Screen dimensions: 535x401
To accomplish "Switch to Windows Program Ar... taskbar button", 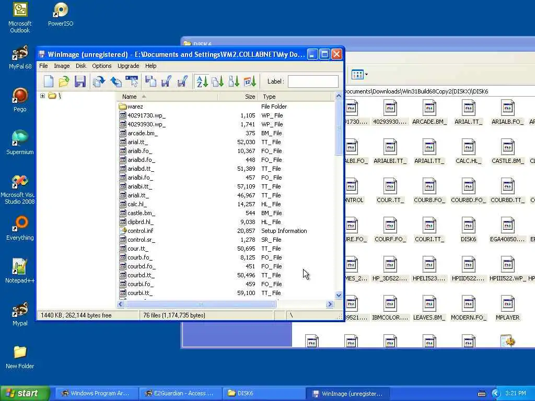I will point(97,393).
